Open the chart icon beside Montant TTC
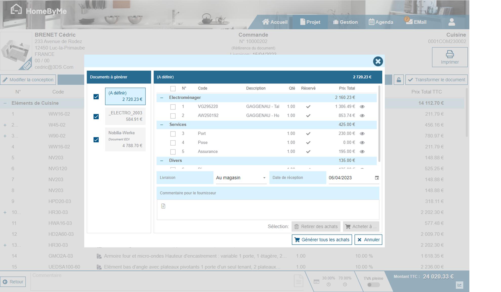Viewport: 501px width, 292px height. pos(459,285)
